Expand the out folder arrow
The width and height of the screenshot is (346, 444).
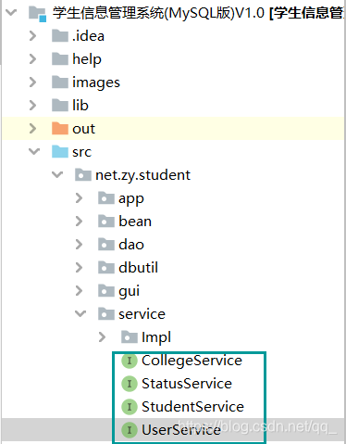click(x=32, y=129)
